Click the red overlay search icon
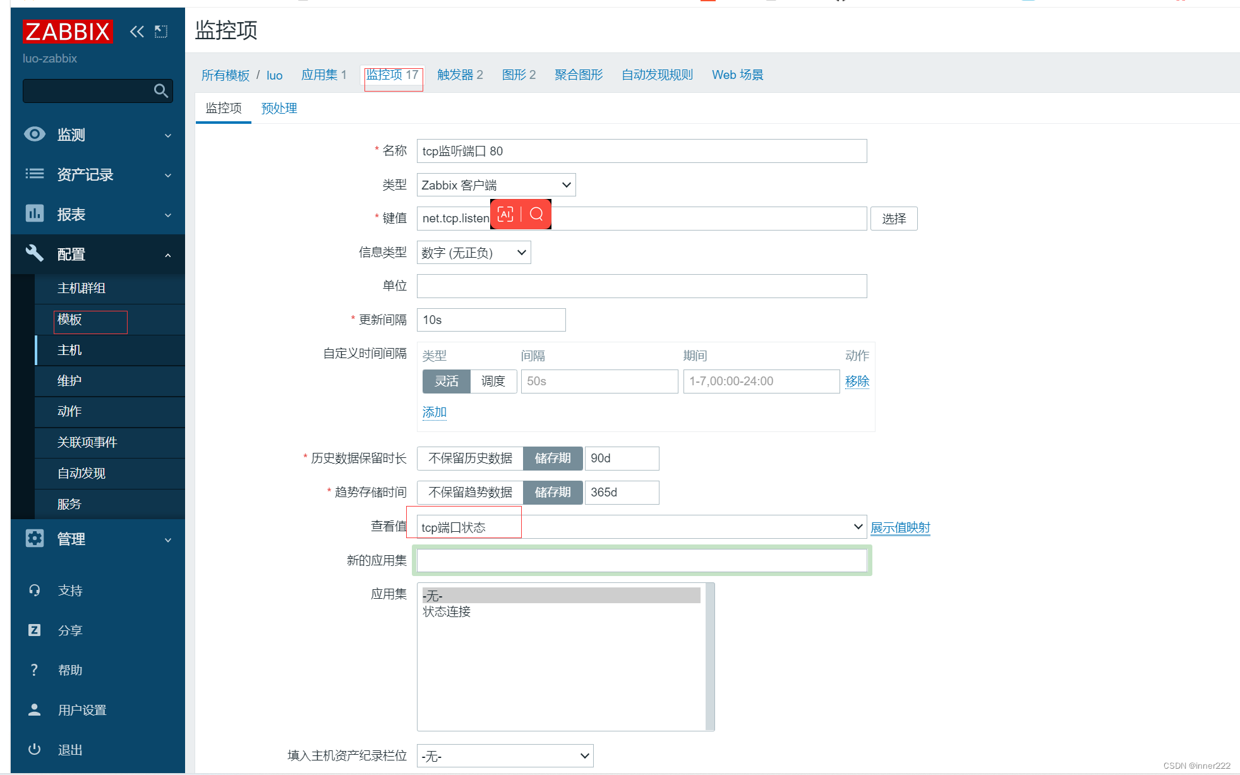 tap(536, 214)
